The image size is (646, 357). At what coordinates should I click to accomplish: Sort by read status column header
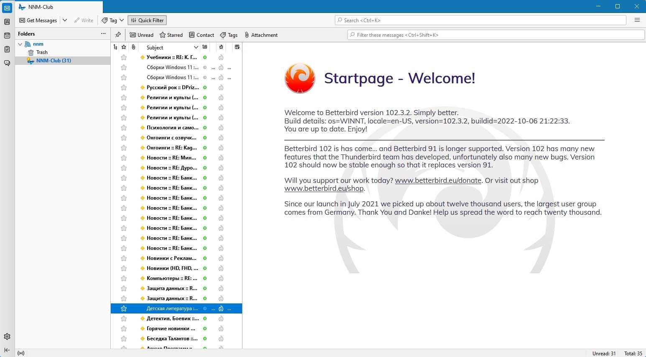pos(205,47)
